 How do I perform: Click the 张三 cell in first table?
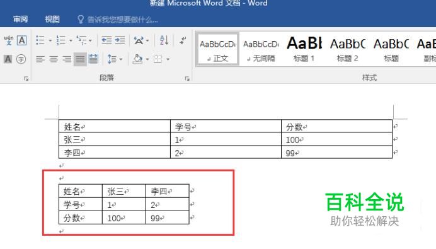(x=115, y=139)
